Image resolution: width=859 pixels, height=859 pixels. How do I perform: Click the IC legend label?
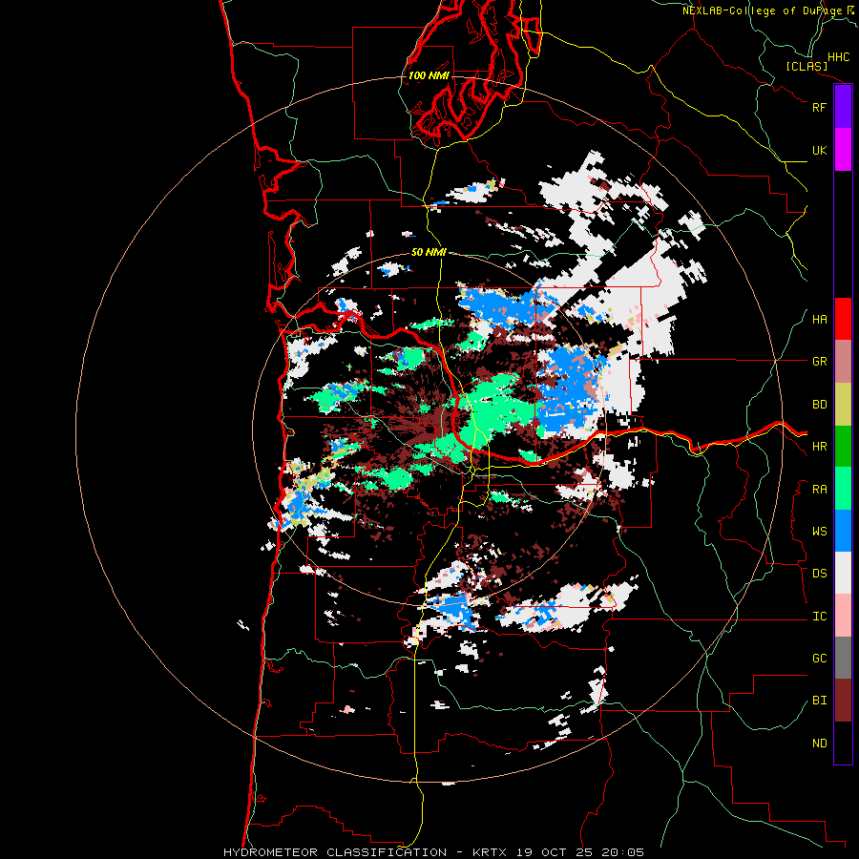pos(819,617)
